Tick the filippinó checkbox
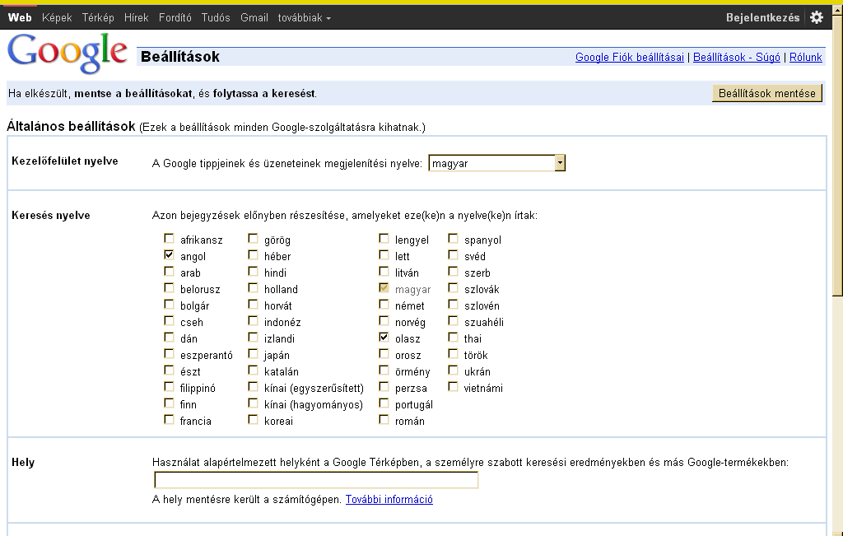Screen dimensions: 843x536 tap(169, 386)
